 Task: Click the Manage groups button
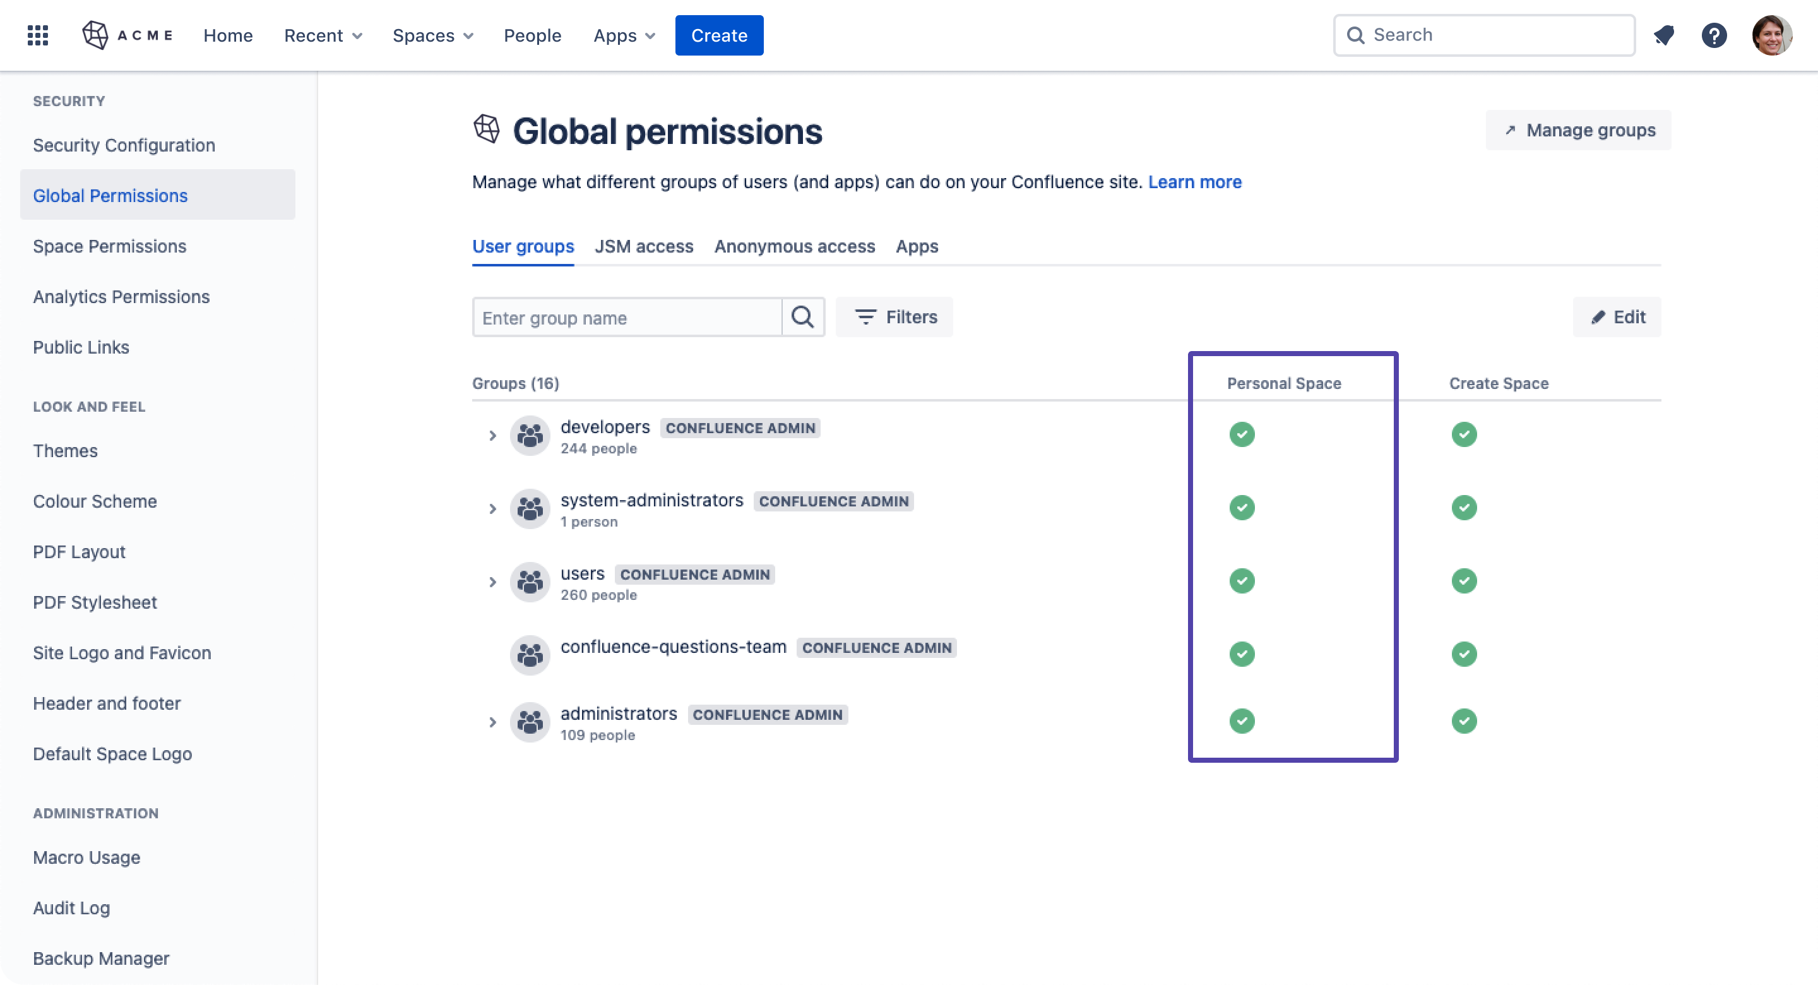point(1578,130)
